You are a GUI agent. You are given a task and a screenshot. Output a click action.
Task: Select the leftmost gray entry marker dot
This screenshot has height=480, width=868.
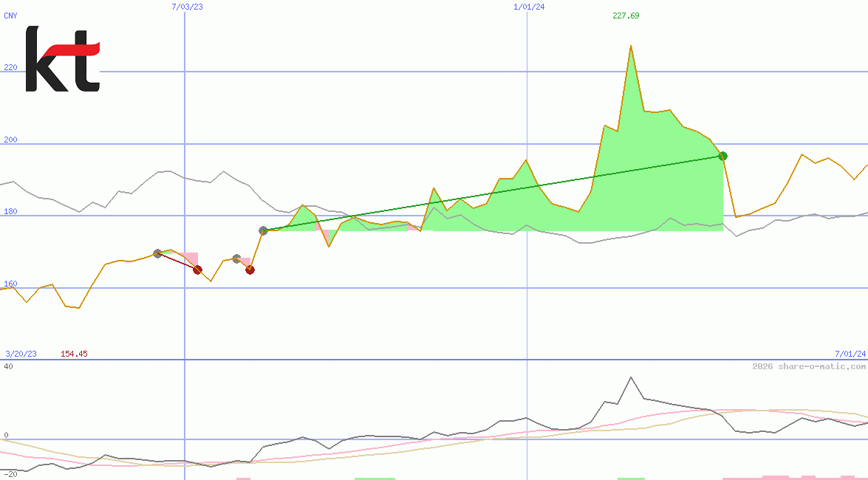coord(157,253)
